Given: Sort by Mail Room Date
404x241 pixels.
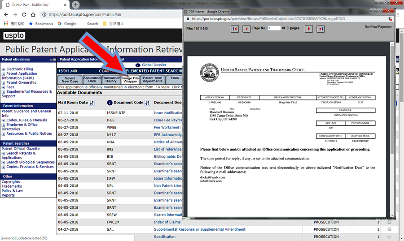Looking at the screenshot, I should [x=92, y=103].
